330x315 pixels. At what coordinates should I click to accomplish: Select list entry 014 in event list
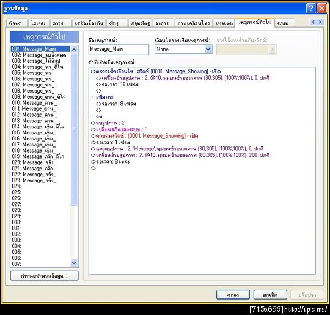[38, 127]
